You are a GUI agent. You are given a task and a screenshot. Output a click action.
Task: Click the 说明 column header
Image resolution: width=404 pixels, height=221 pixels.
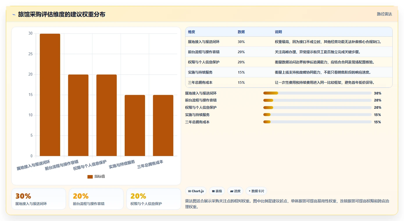coord(278,32)
